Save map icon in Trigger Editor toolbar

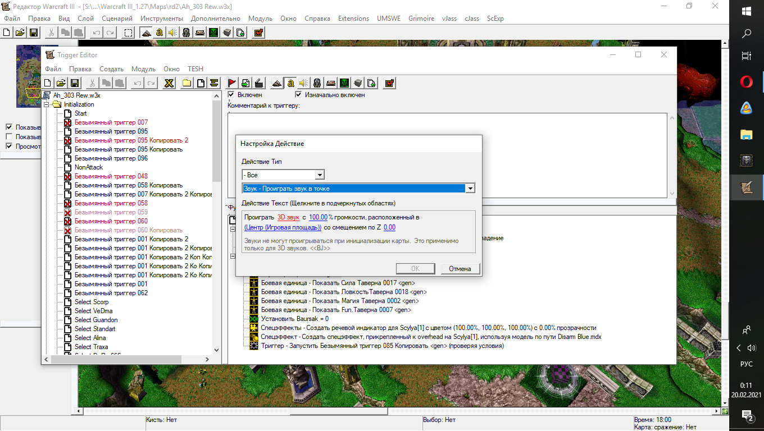coord(74,83)
